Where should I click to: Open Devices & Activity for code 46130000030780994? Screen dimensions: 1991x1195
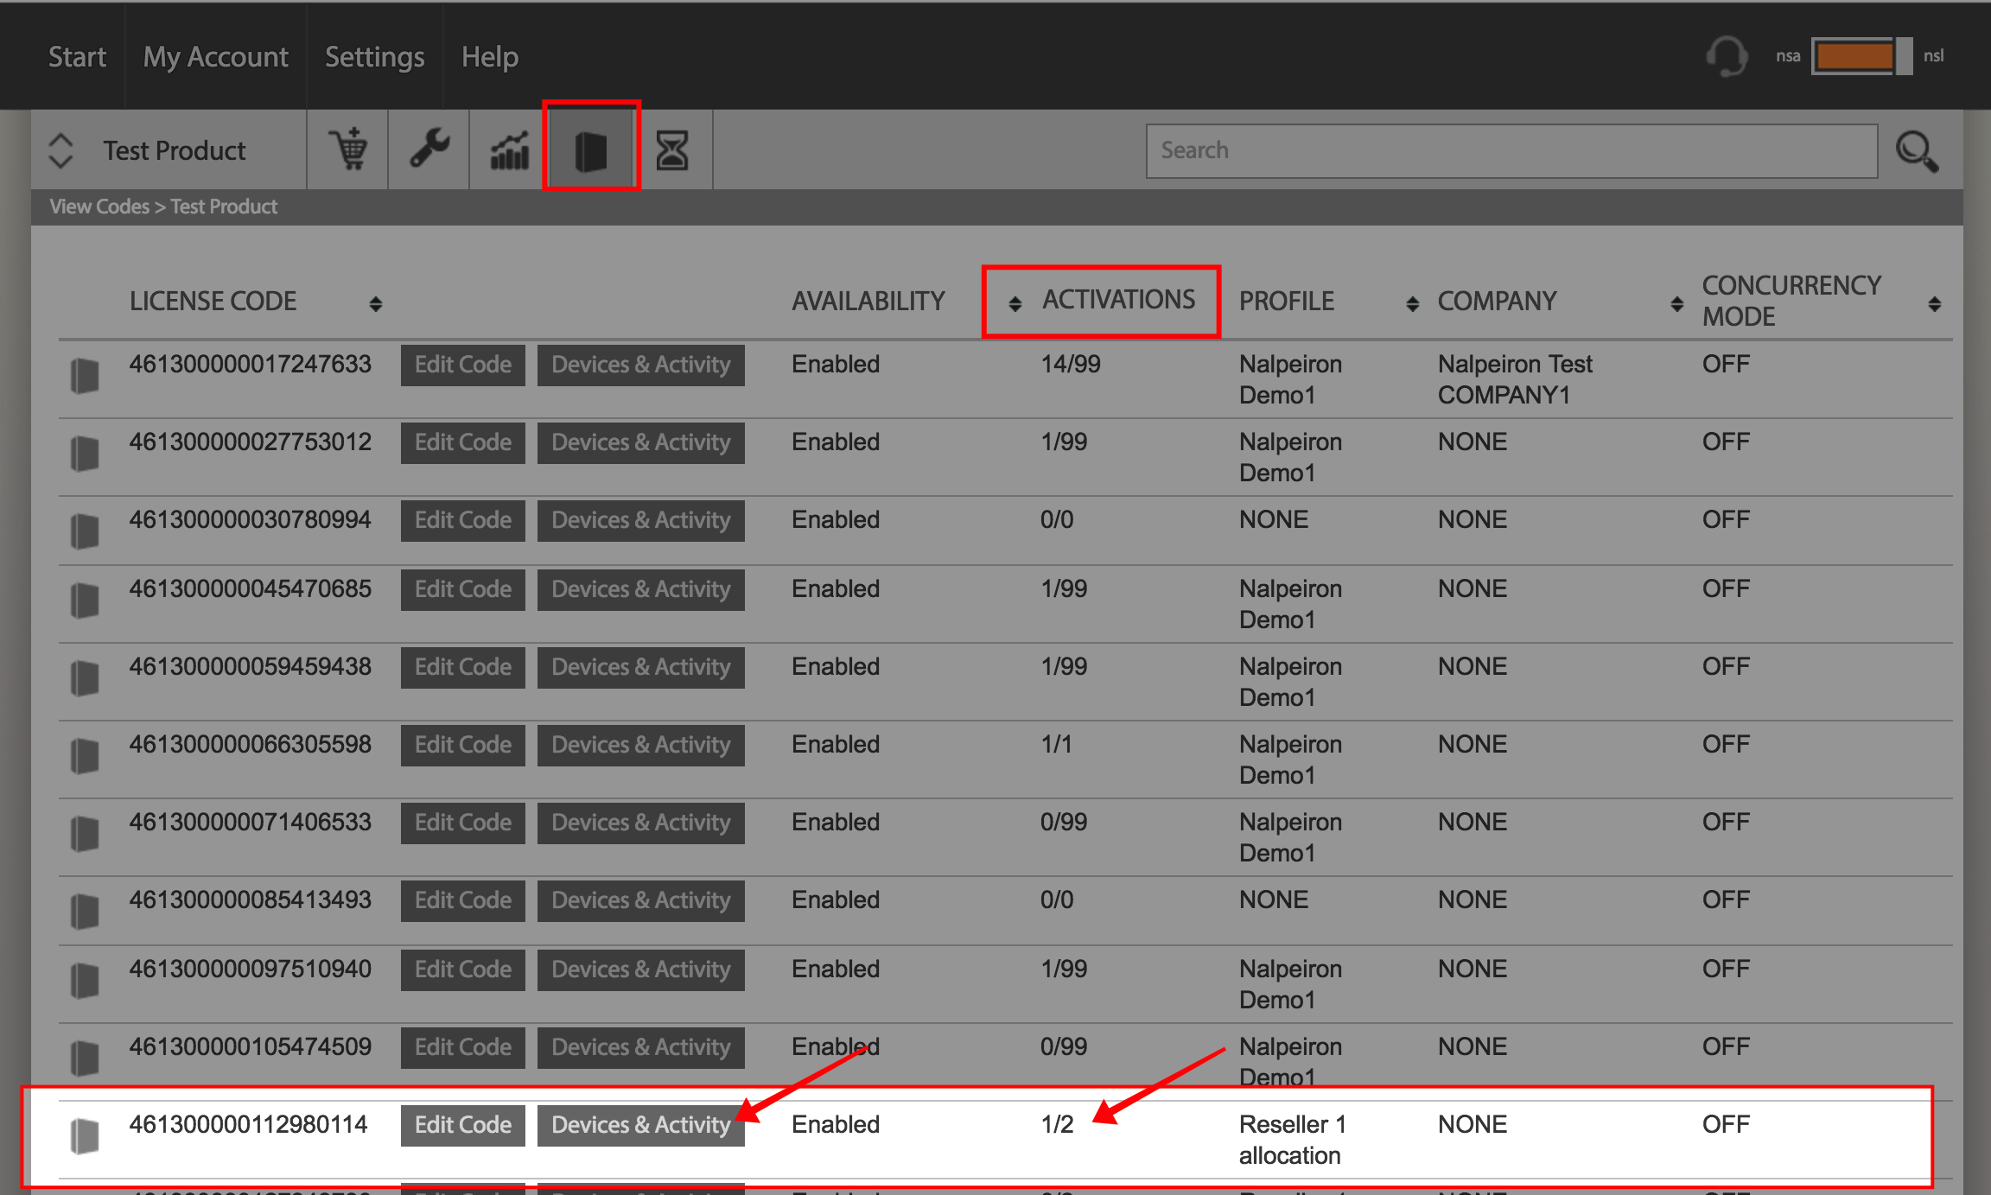[x=641, y=520]
